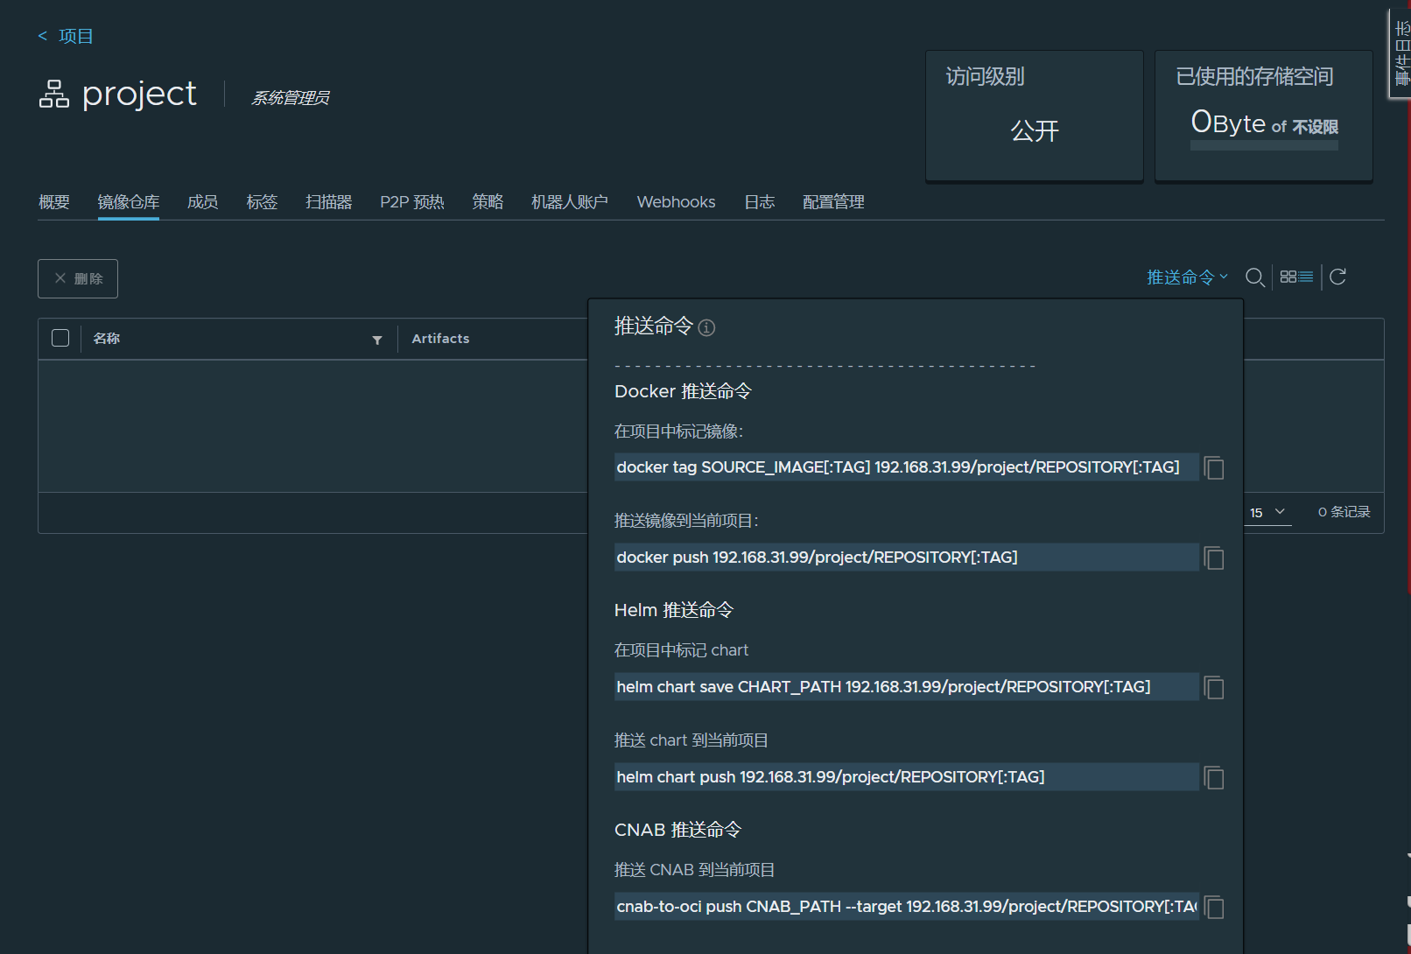Click the storage usage progress bar
The height and width of the screenshot is (954, 1411).
(1263, 144)
